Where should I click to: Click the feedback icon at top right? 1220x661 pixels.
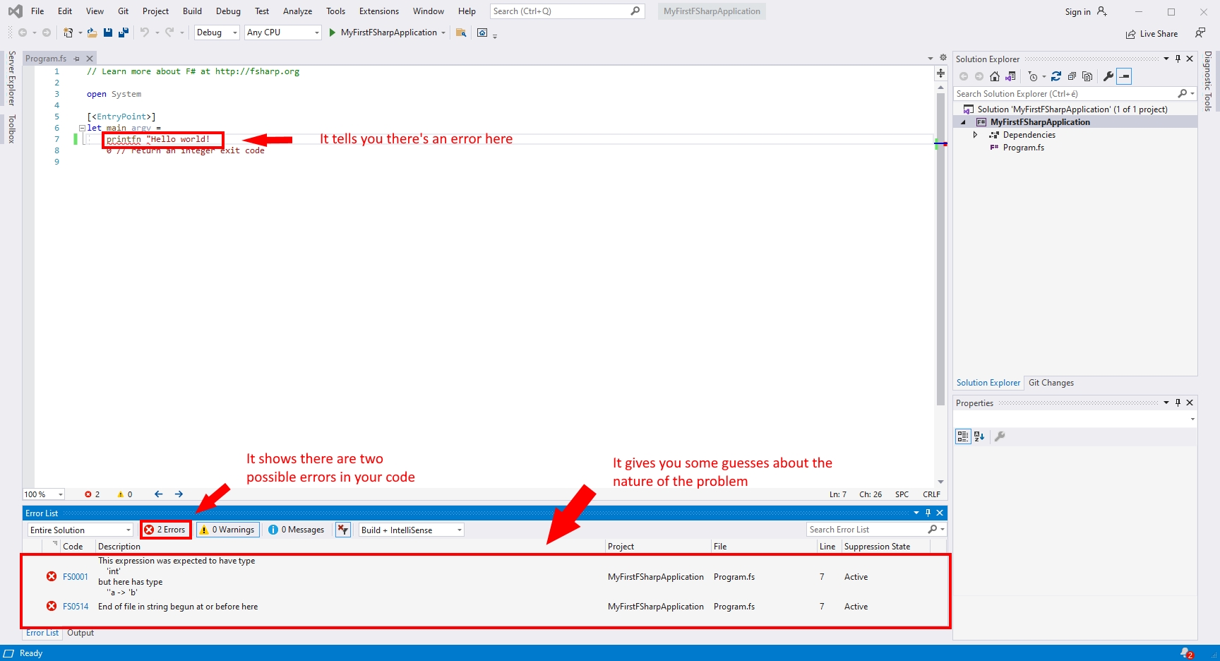click(1200, 32)
